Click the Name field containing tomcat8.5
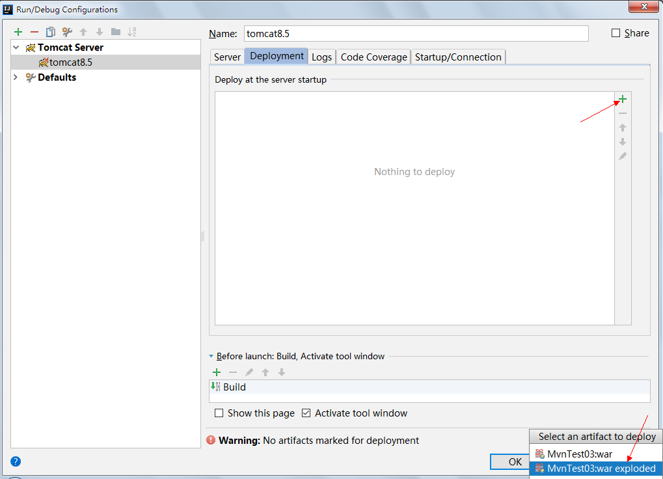663x479 pixels. (416, 33)
